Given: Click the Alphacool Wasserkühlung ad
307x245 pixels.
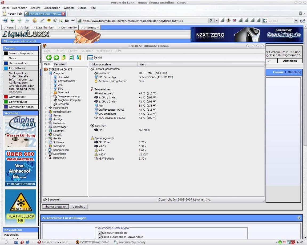Looking at the screenshot, I should [21, 131].
